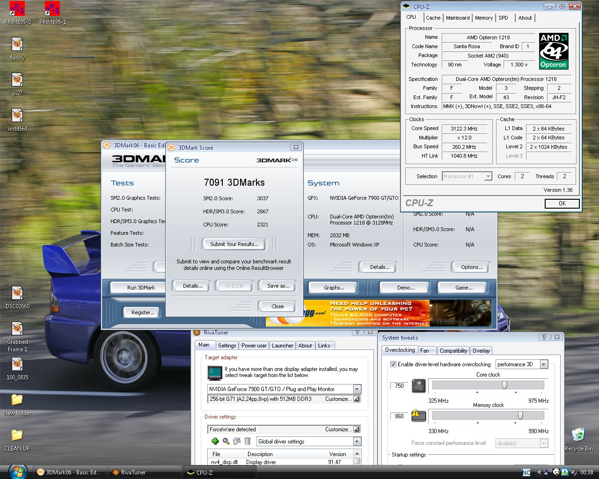Open the Overlay tab in System tweaks

coord(481,350)
